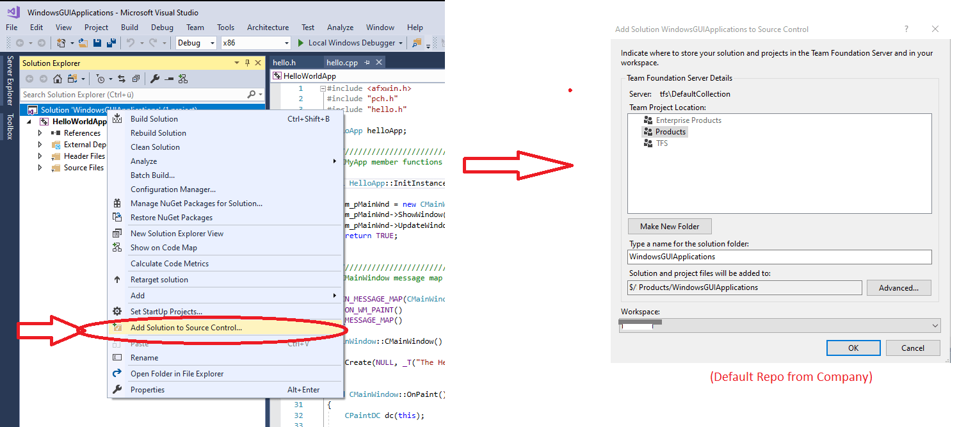The image size is (966, 427).
Task: Collapse the HelloWorldApp project node
Action: tap(30, 122)
